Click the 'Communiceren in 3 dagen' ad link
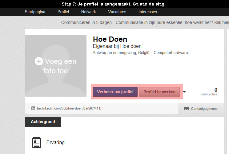229x154 pixels. coord(145,23)
